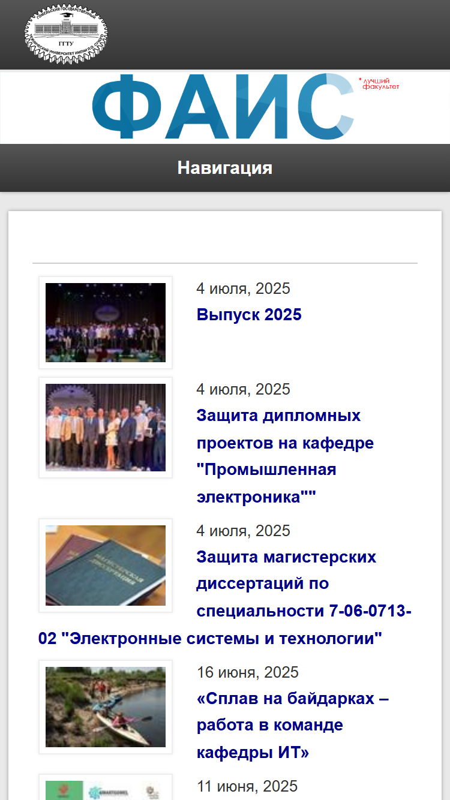Click the dissertation book thumbnail
The width and height of the screenshot is (450, 800).
pos(106,566)
